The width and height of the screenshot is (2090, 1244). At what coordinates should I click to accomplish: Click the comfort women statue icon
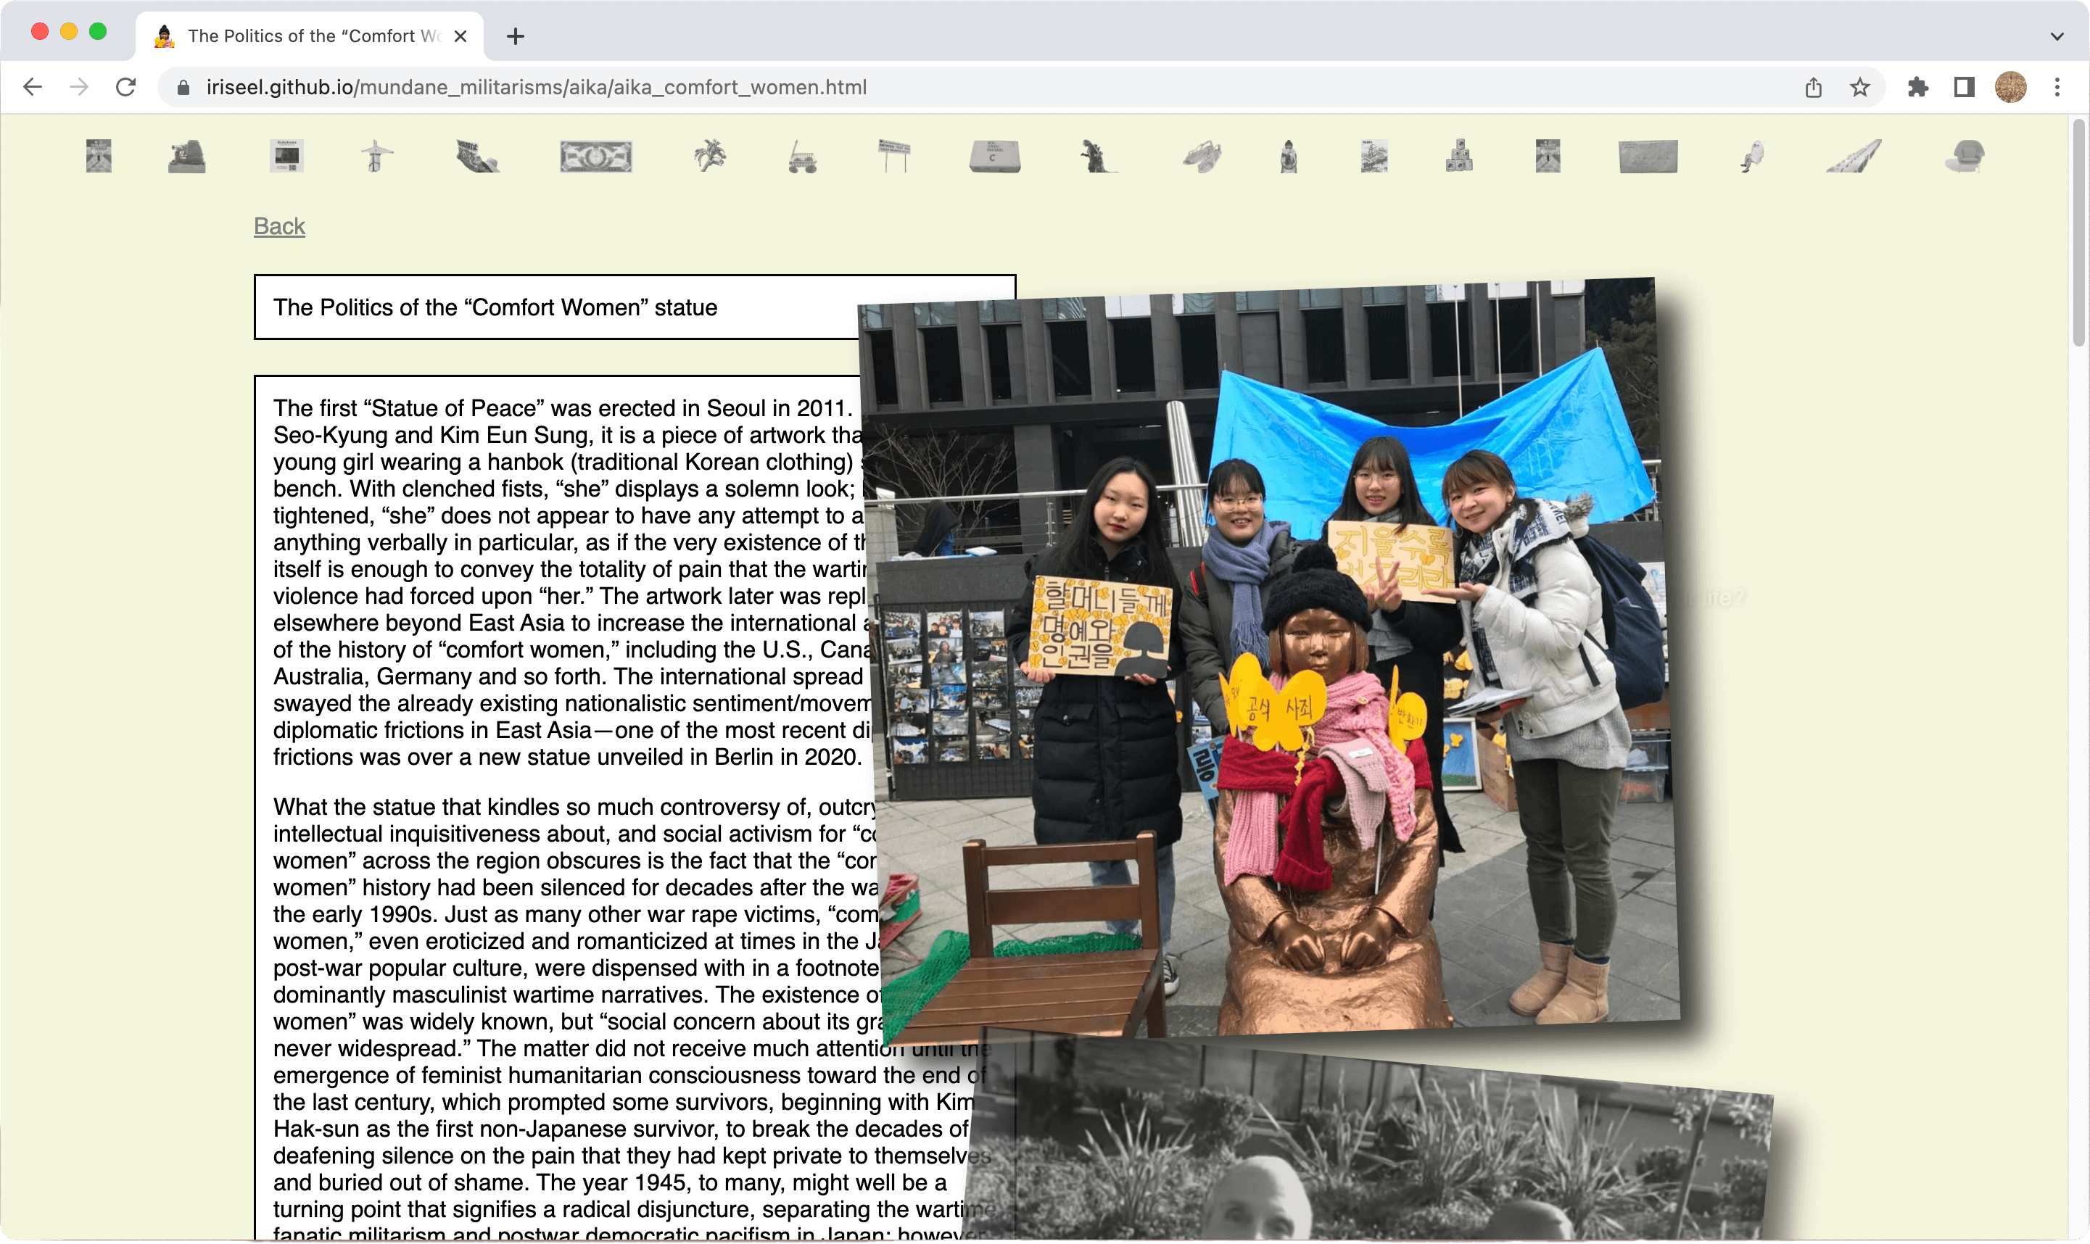pyautogui.click(x=1289, y=157)
